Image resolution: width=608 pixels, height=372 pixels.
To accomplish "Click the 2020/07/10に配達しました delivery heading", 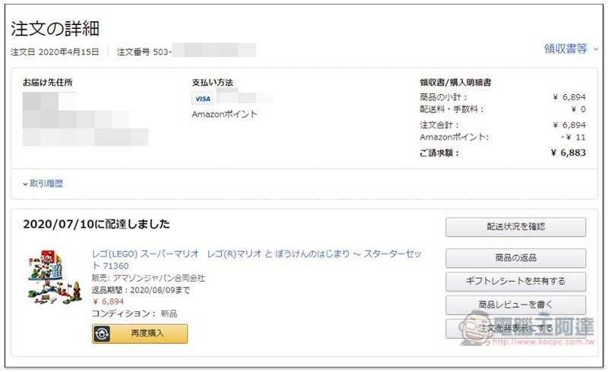I will click(x=97, y=225).
